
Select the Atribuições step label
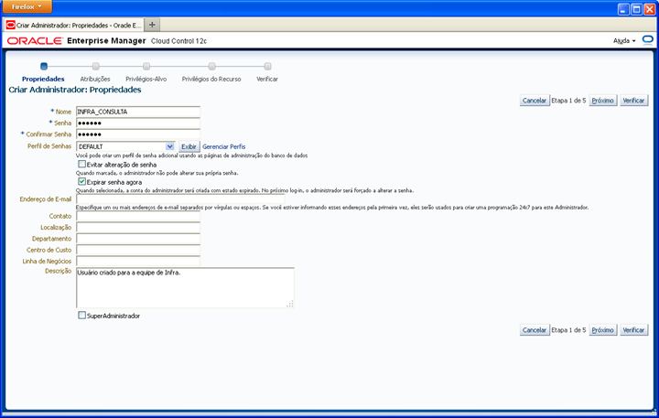click(x=95, y=79)
